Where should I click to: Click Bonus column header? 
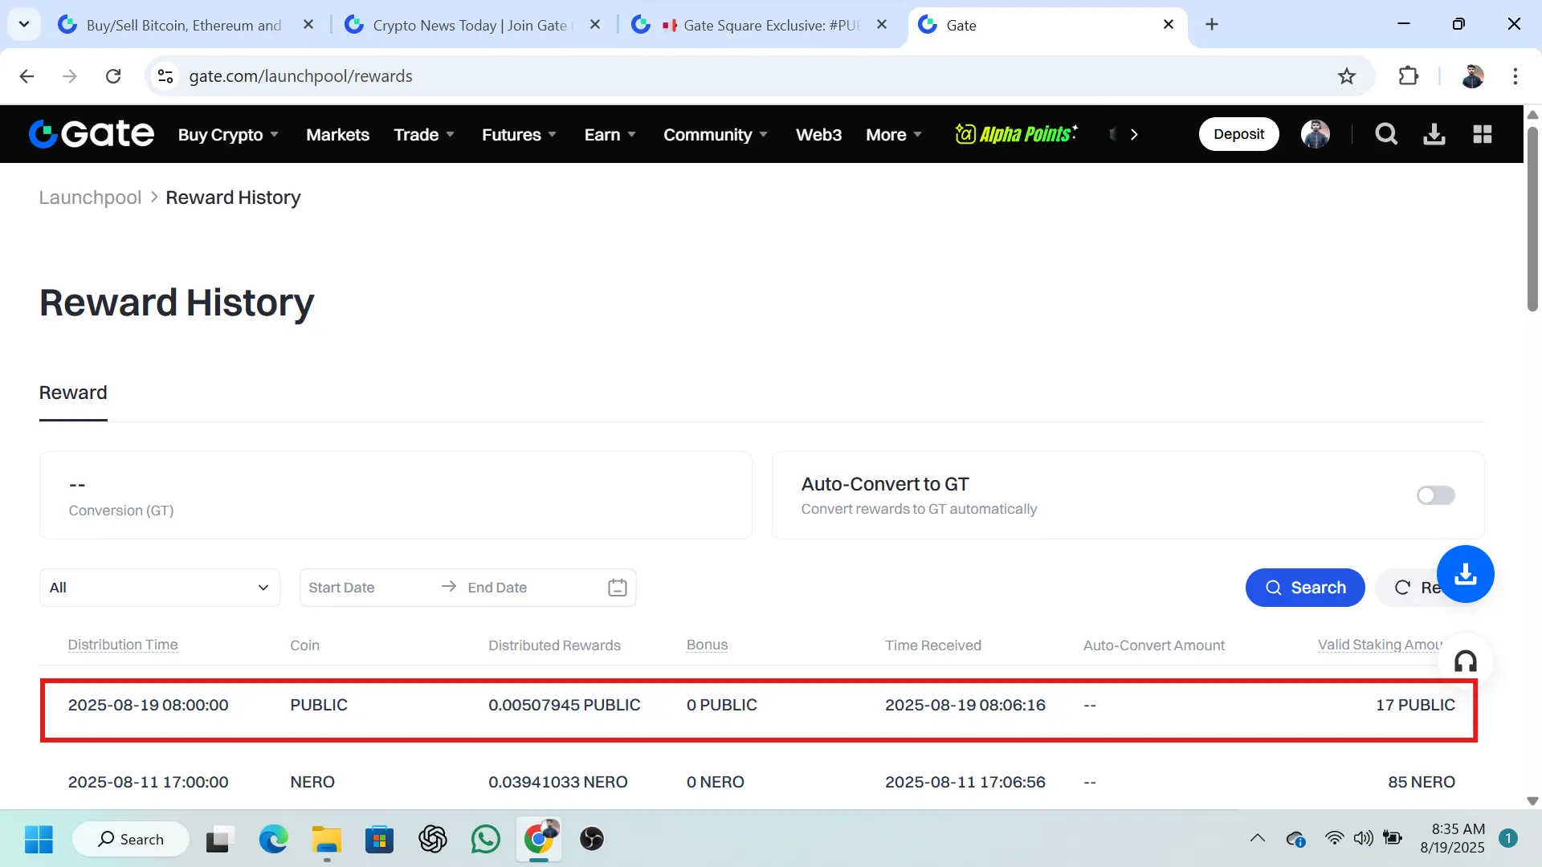coord(707,645)
